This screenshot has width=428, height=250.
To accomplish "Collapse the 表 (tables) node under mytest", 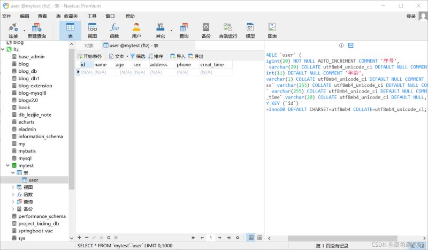I will click(13, 173).
